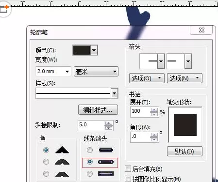The height and width of the screenshot is (182, 218).
Task: Click the 展开(T) value field
Action: (x=140, y=112)
